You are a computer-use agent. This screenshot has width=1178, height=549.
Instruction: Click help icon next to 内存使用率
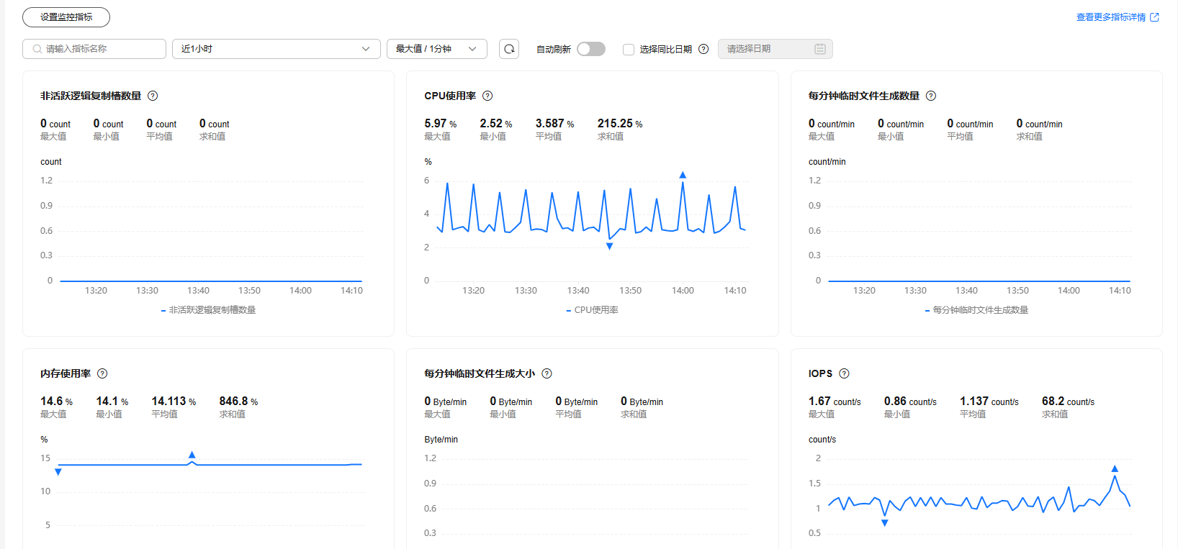tap(102, 373)
